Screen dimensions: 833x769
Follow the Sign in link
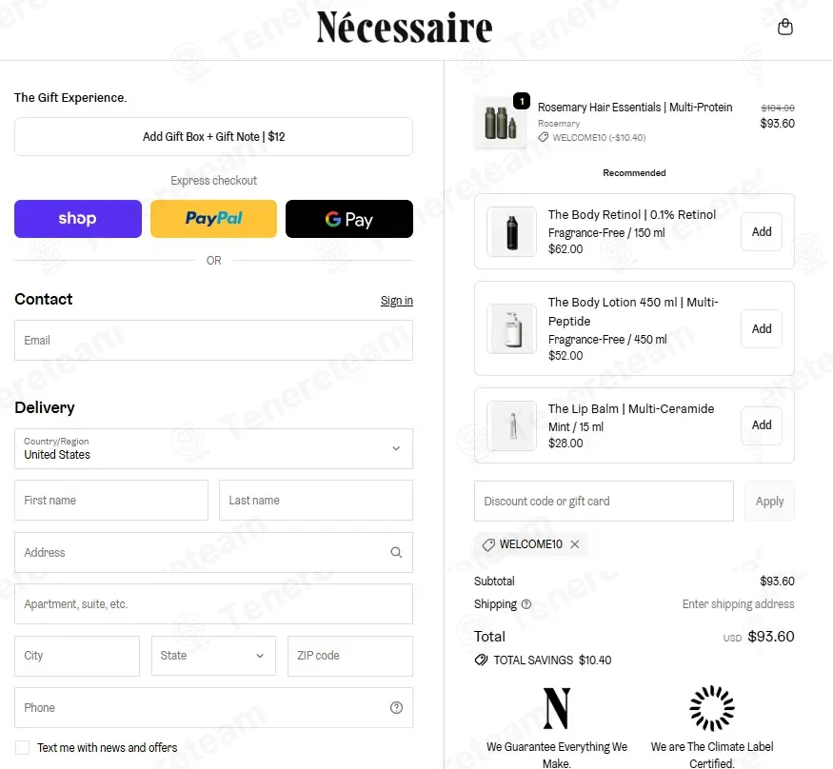click(x=397, y=301)
